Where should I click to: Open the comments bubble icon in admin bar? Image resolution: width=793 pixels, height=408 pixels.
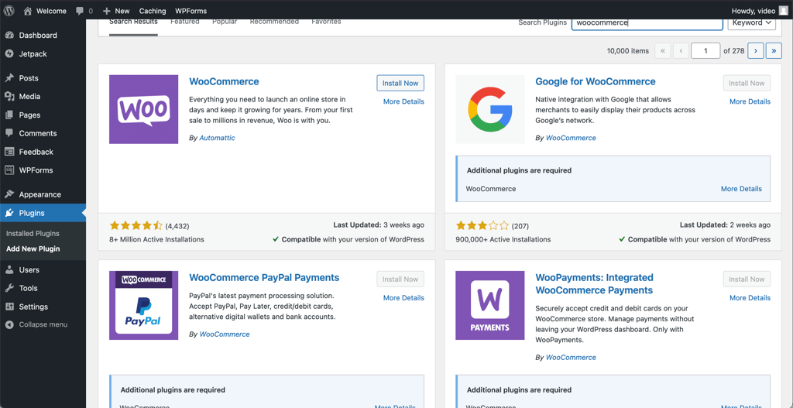click(x=80, y=11)
